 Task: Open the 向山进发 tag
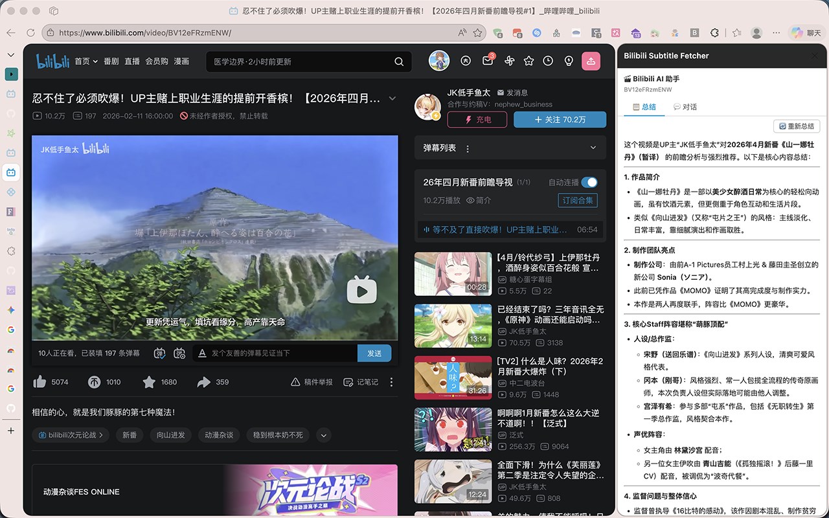click(x=170, y=435)
